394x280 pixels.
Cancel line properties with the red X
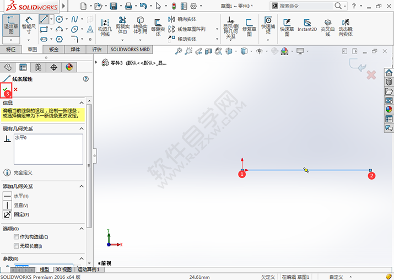[x=15, y=89]
